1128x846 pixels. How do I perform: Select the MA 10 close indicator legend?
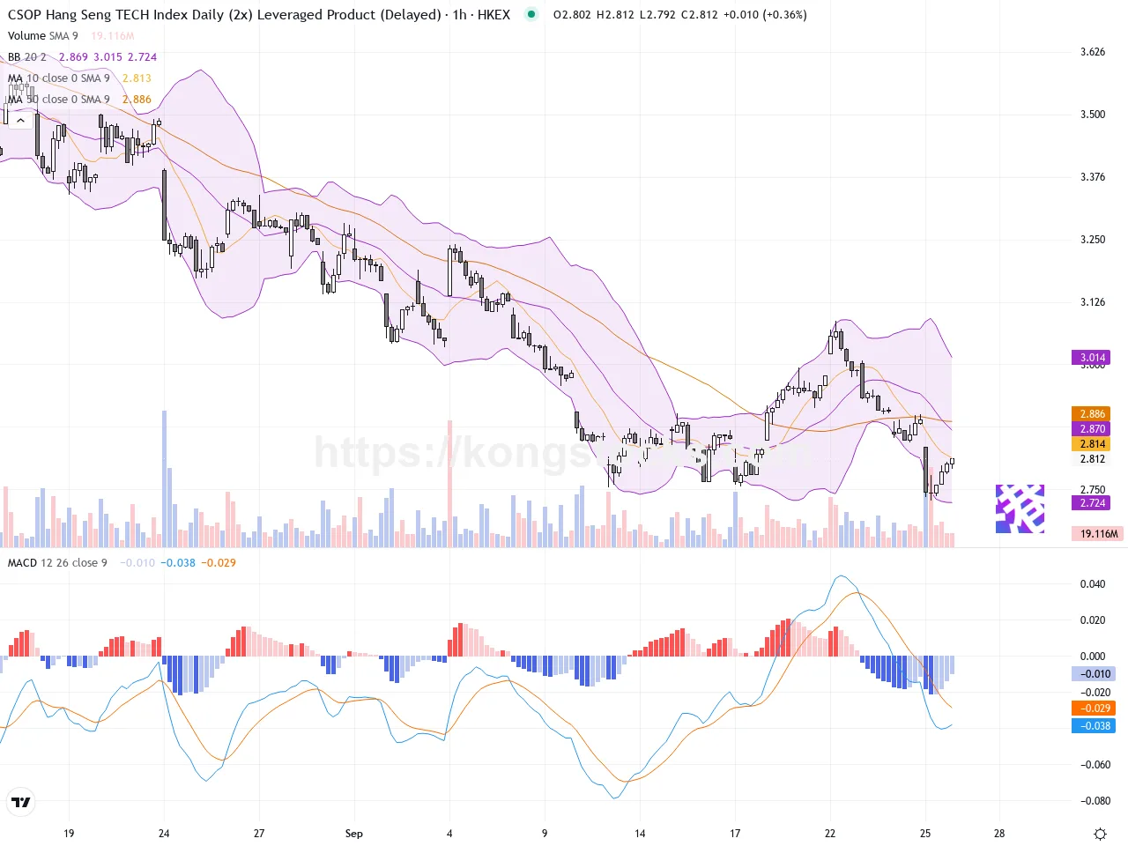click(x=59, y=78)
